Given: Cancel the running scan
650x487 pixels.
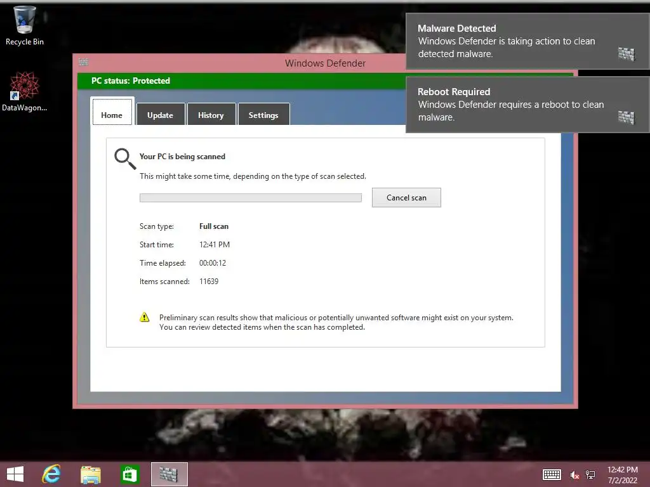Looking at the screenshot, I should pyautogui.click(x=406, y=198).
